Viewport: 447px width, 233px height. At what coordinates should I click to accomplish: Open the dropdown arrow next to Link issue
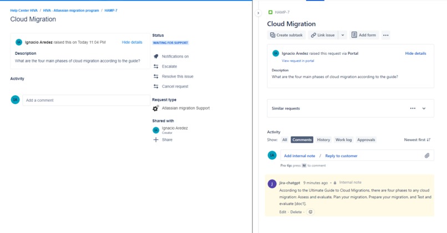tap(343, 35)
